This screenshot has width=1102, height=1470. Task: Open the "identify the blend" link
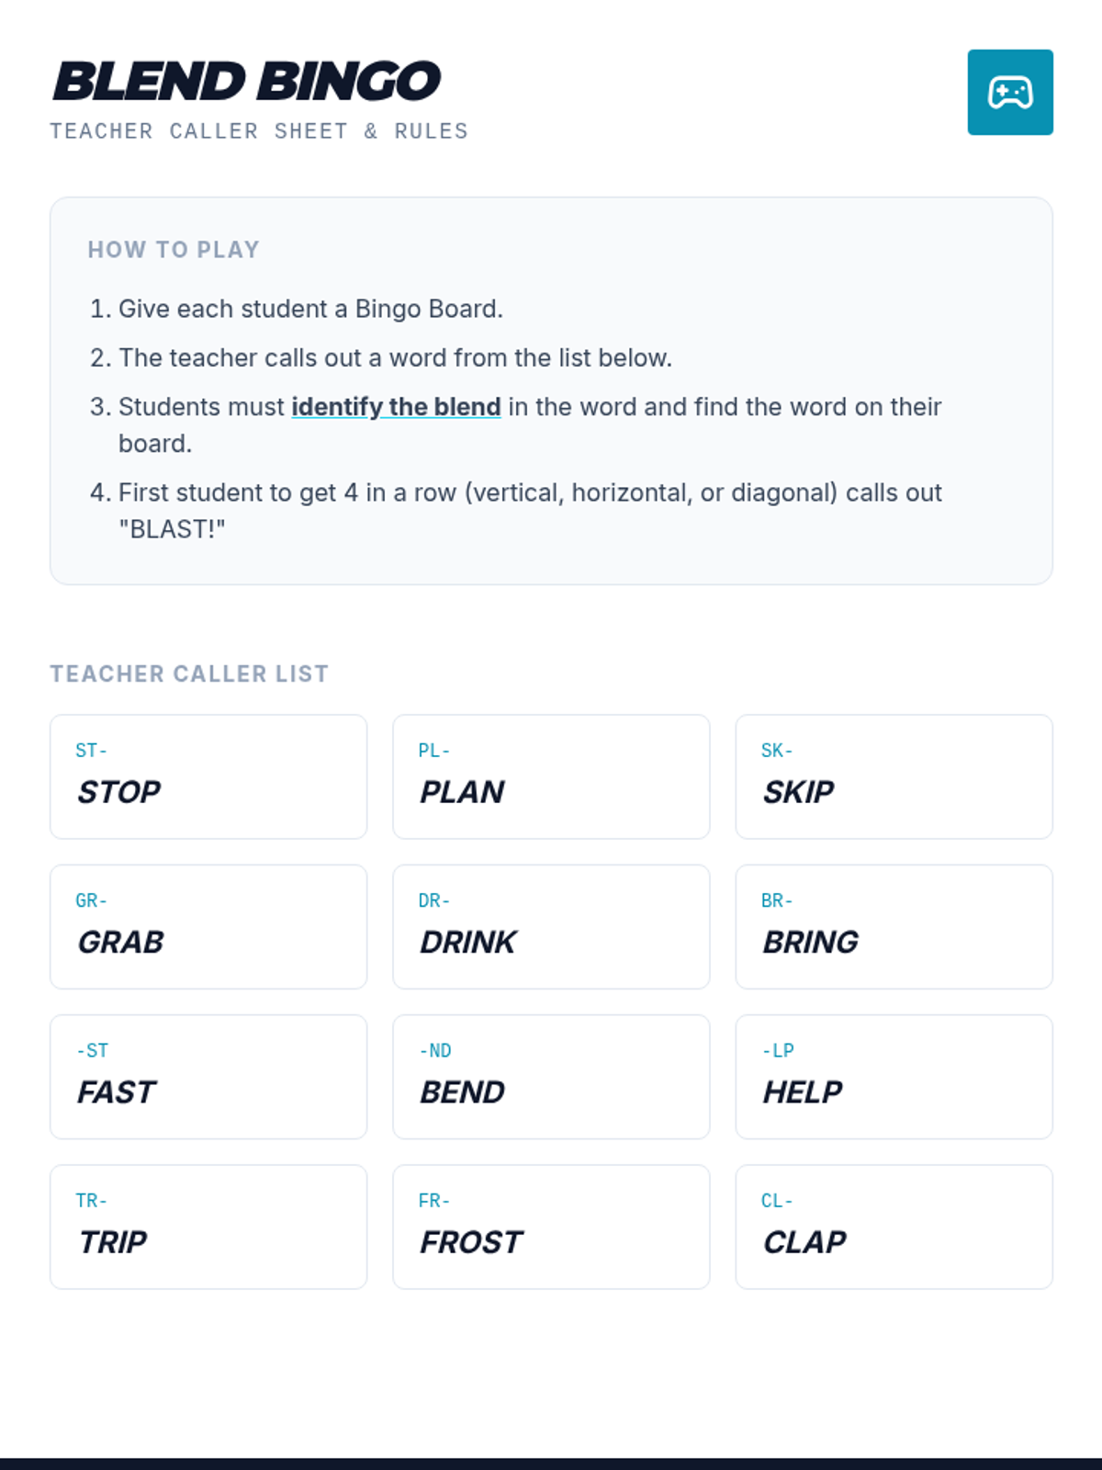[396, 407]
